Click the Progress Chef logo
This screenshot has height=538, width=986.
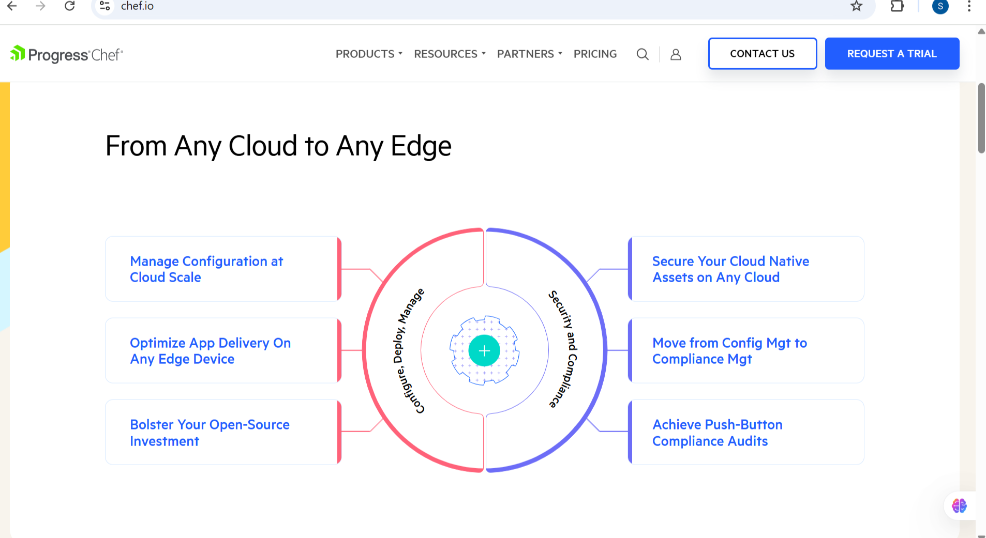point(66,54)
